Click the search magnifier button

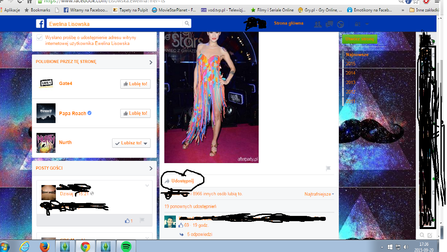point(187,24)
